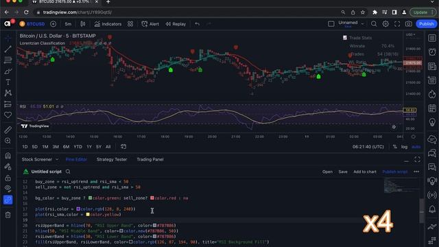Click Publish script link
Screen dimensions: 439x247
tap(395, 172)
